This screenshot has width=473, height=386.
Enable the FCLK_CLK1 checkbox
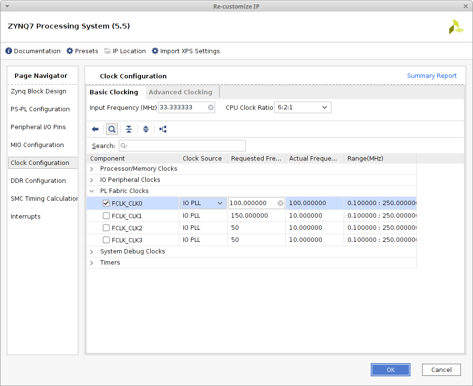point(106,216)
